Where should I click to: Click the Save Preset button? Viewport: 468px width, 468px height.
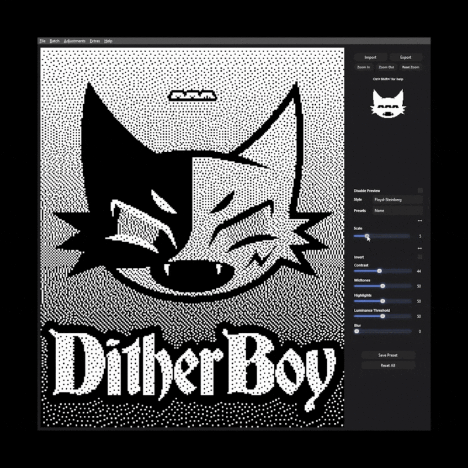(388, 355)
